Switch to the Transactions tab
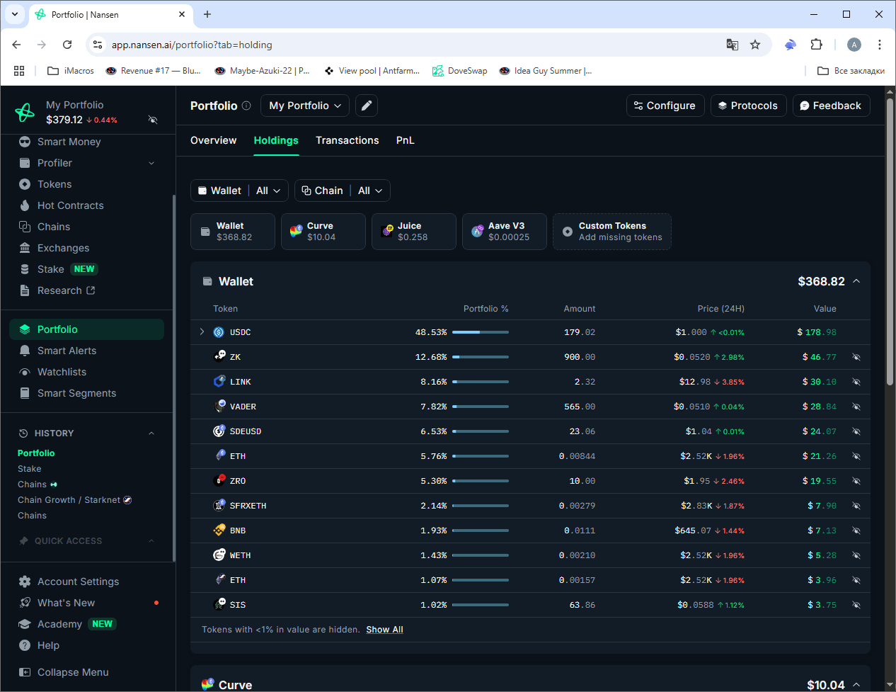This screenshot has height=692, width=896. pos(347,140)
